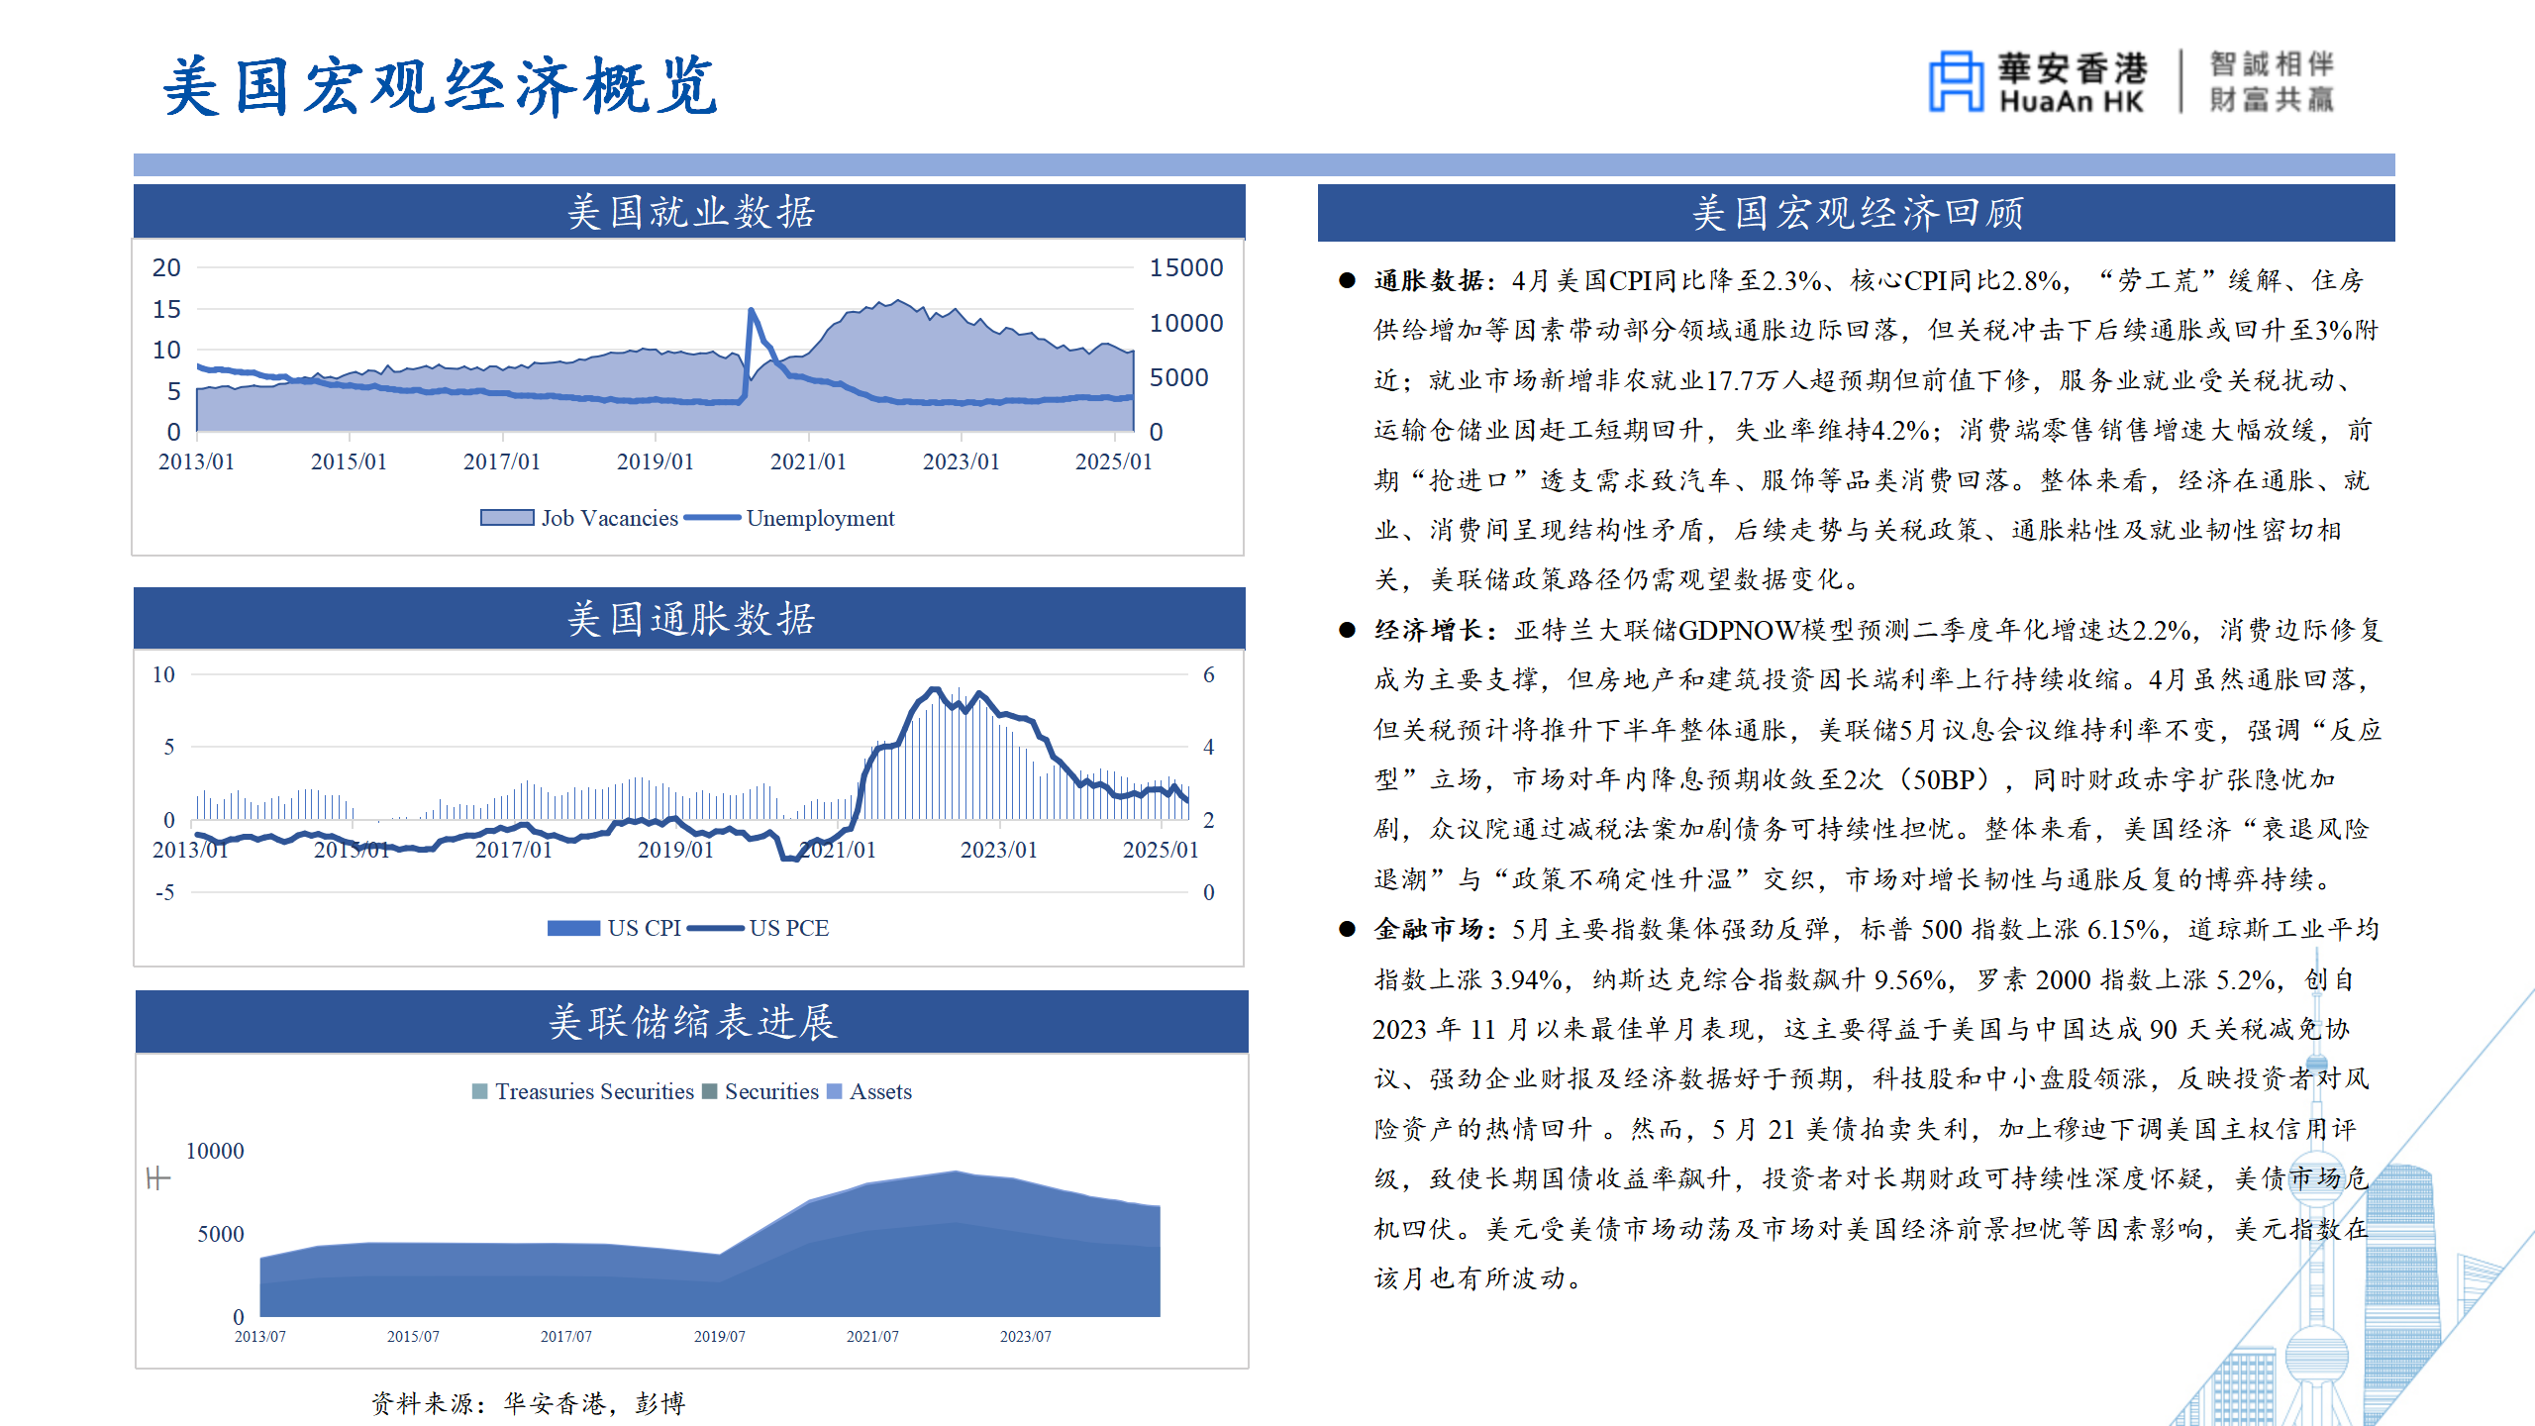The height and width of the screenshot is (1426, 2535).
Task: Select the 美国宏观经济回顾 panel header
Action: pyautogui.click(x=1856, y=212)
